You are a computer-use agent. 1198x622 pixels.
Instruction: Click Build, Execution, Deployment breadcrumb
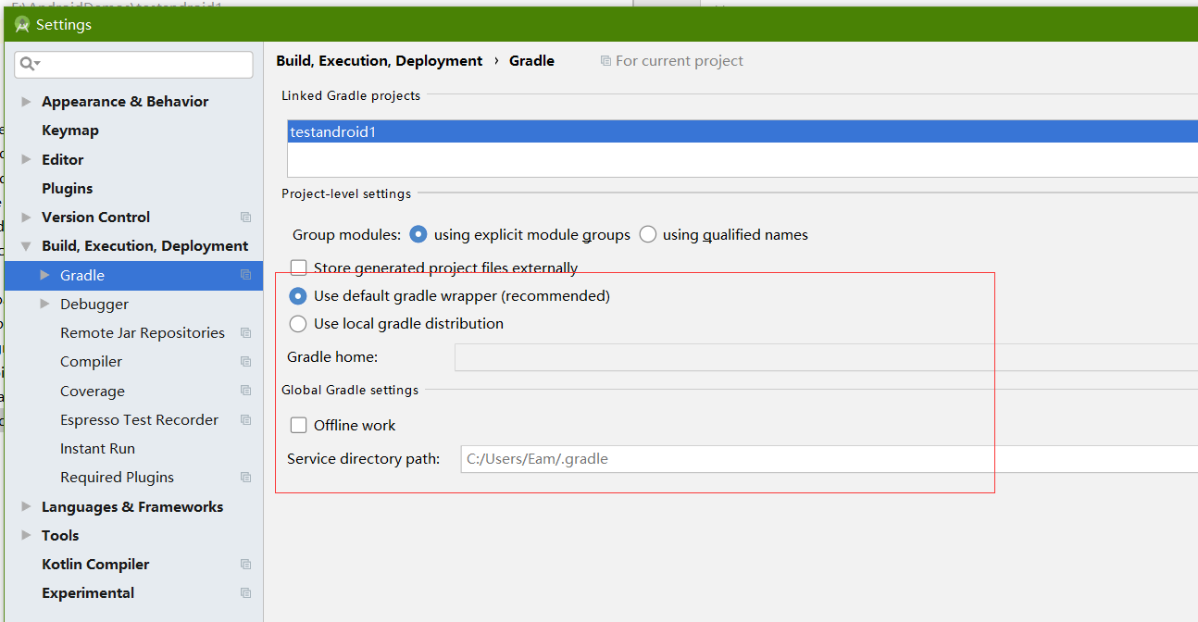pos(380,61)
